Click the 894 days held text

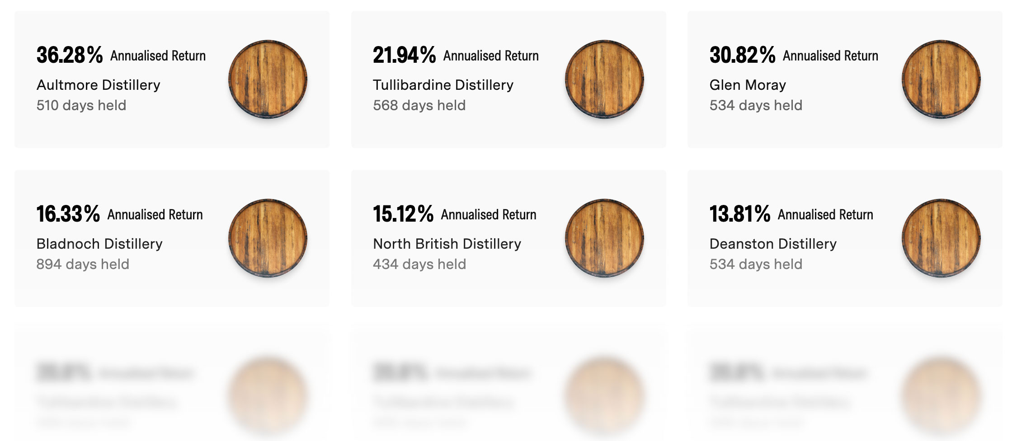83,264
